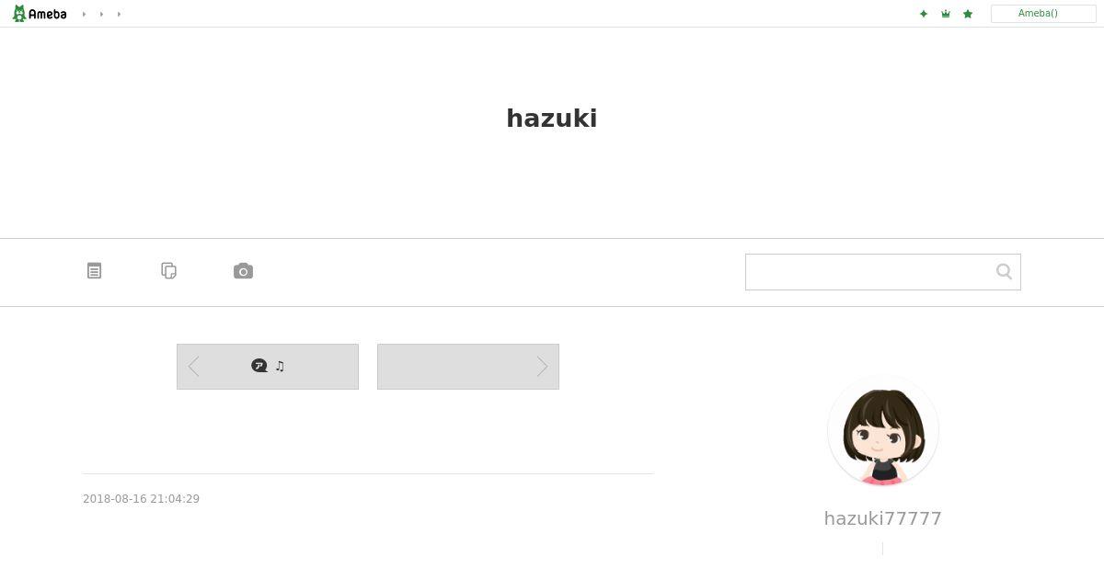Open the camera photo gallery icon
The width and height of the screenshot is (1104, 579).
(x=243, y=271)
